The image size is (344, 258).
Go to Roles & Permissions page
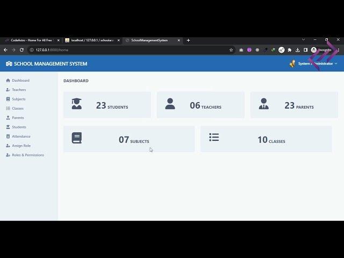[28, 155]
